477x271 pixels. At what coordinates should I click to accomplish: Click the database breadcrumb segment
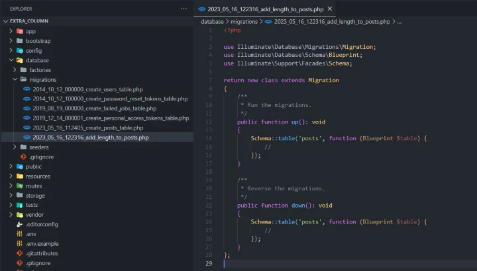(212, 22)
